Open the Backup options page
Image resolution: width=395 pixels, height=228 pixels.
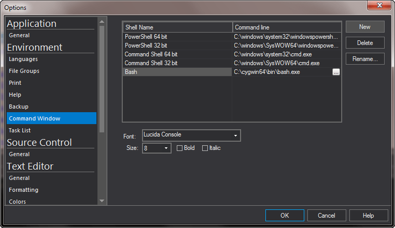(x=51, y=107)
